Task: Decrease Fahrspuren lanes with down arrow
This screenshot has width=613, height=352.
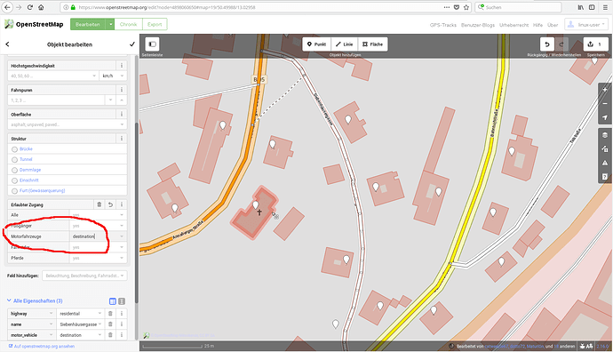Action: coord(111,100)
